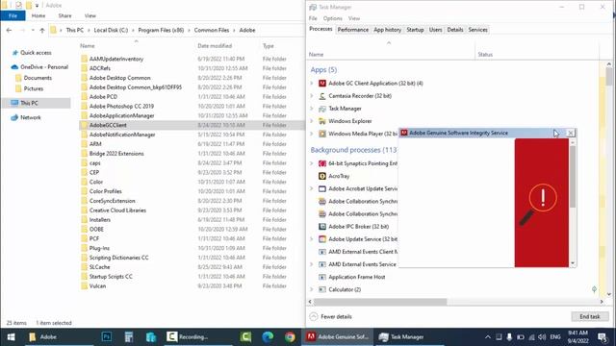616x346 pixels.
Task: Open Microsoft Store from the taskbar
Action: 151,336
